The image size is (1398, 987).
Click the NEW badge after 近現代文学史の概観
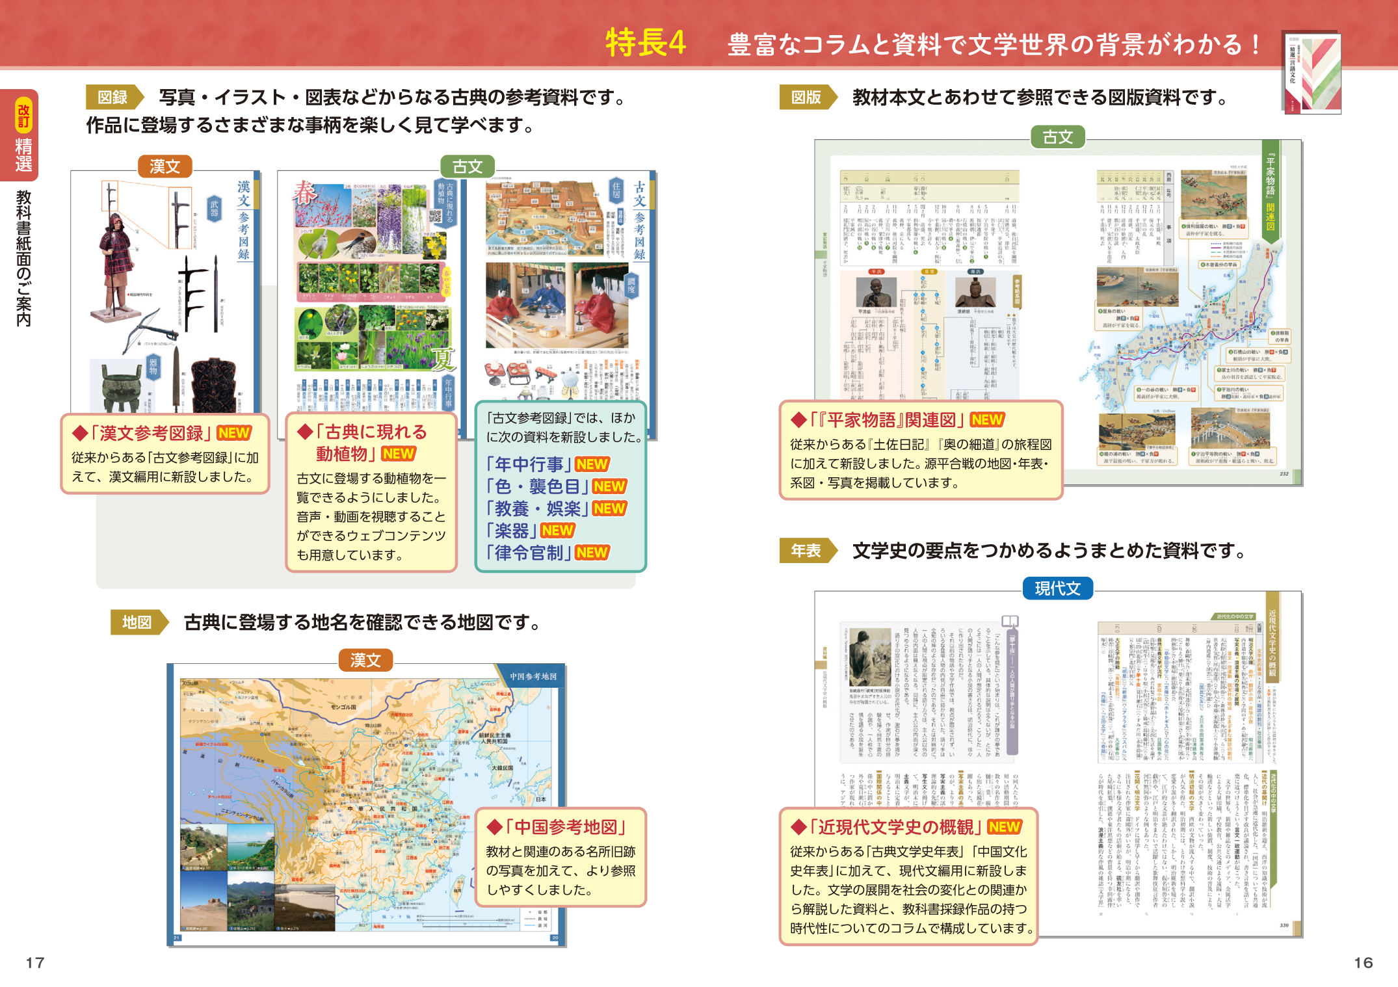click(1004, 827)
